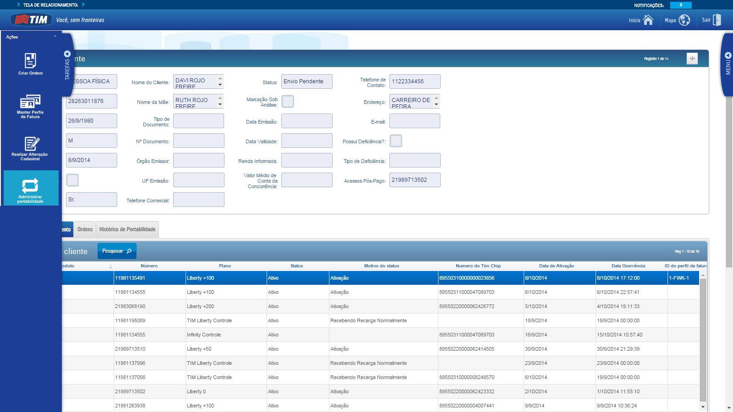Open Administrar portabilidade action

tap(30, 188)
